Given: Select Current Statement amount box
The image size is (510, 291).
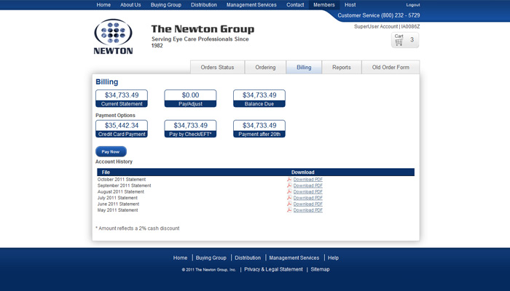Looking at the screenshot, I should 122,98.
